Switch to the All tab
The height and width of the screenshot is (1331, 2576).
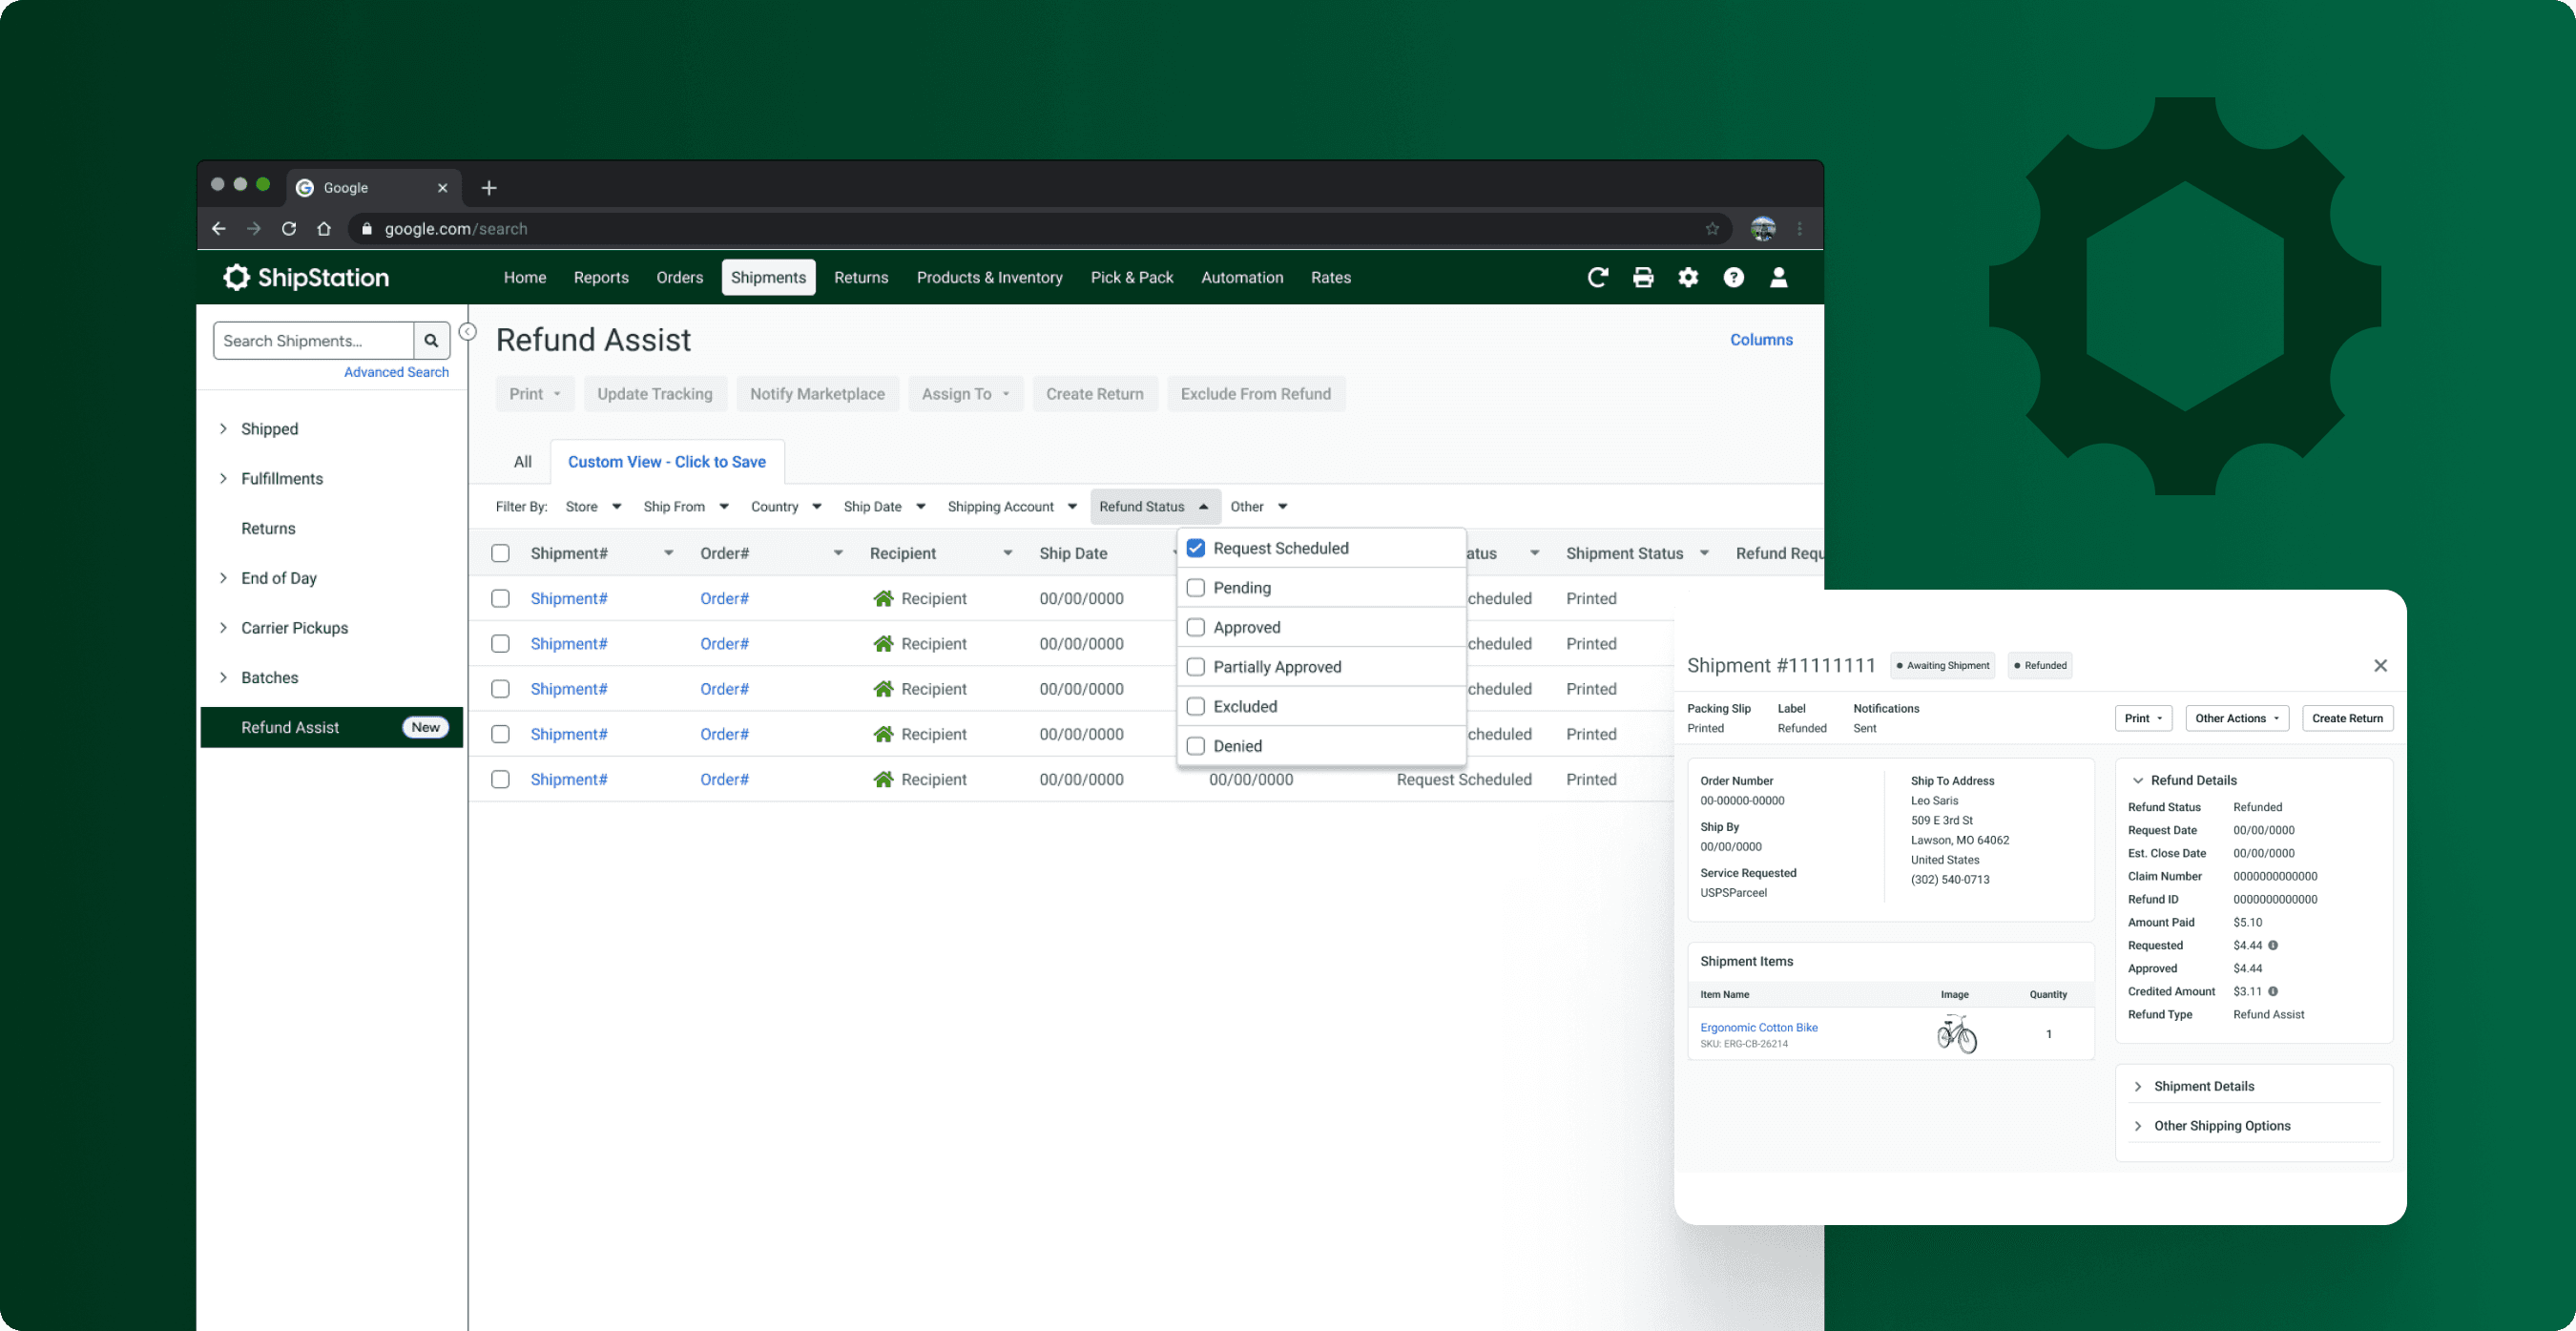(x=522, y=462)
